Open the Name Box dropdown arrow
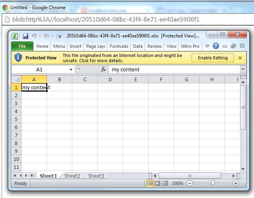The image size is (254, 198). tap(71, 69)
